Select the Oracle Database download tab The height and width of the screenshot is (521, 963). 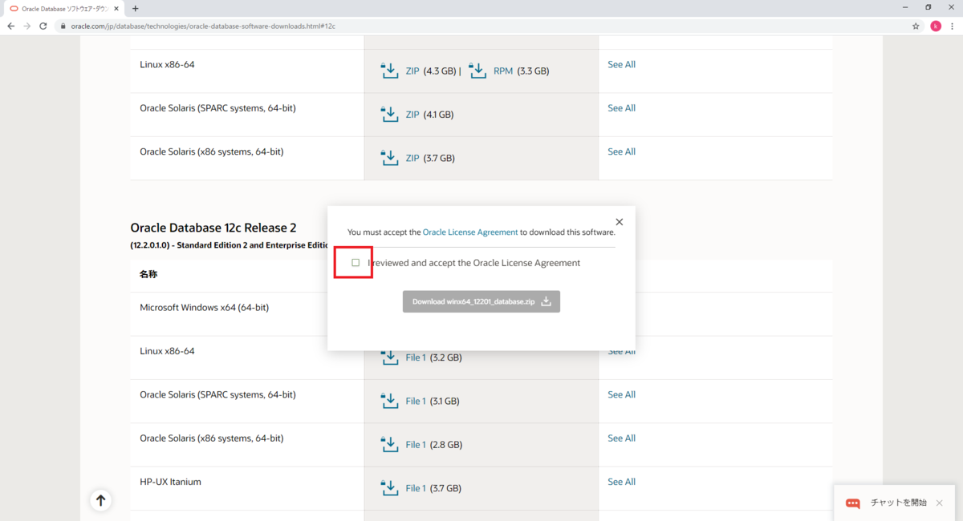[63, 8]
